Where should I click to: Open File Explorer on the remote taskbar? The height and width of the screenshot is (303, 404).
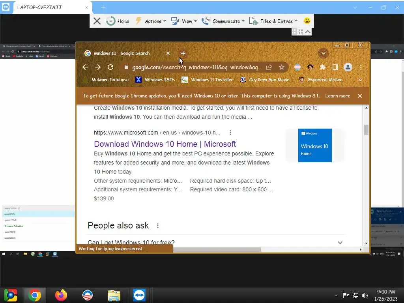25,254
